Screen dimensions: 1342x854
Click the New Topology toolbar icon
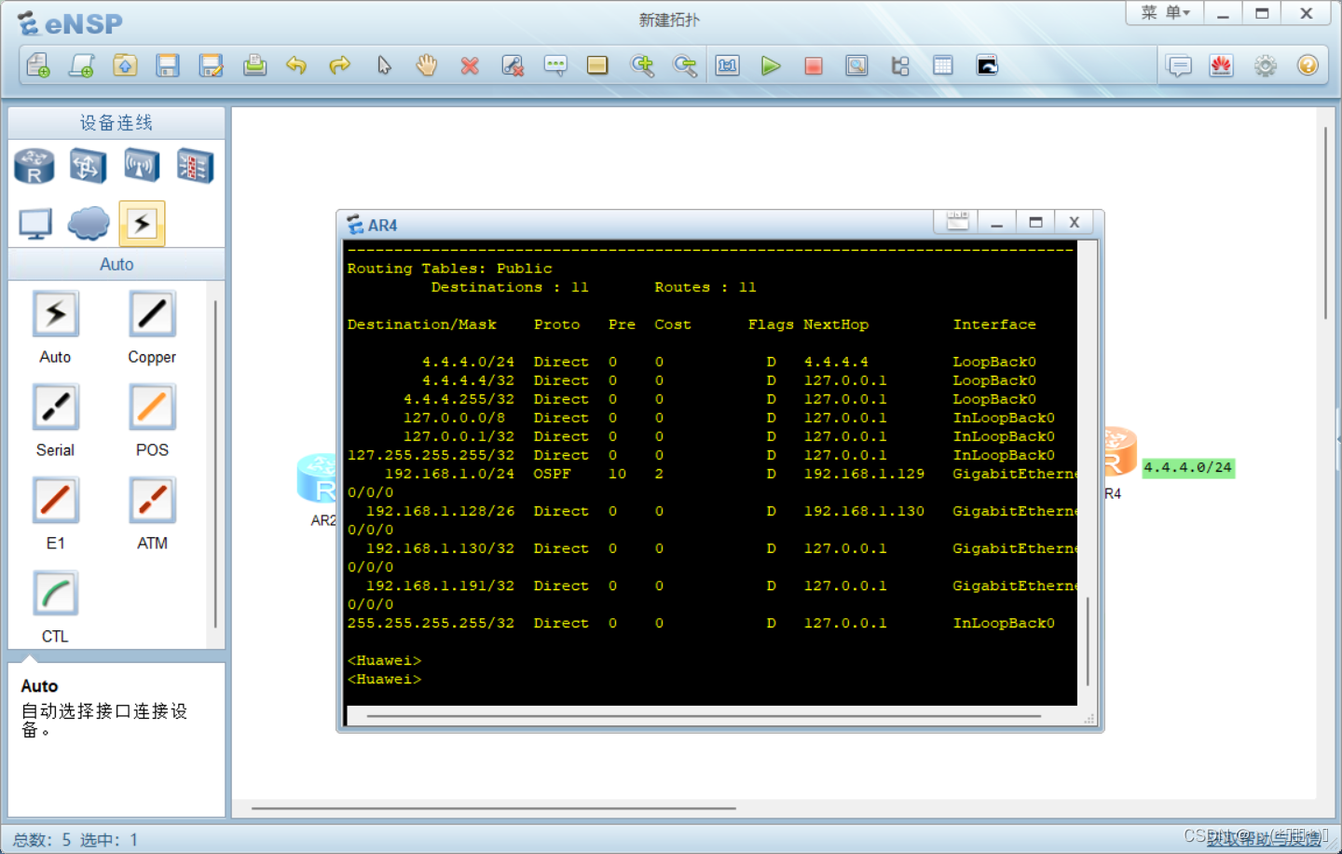coord(38,65)
